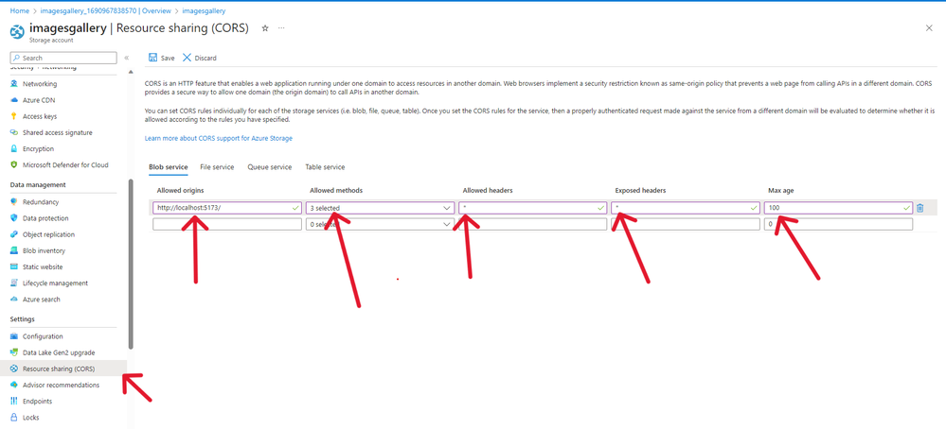Click the Encryption lock icon
The width and height of the screenshot is (946, 429).
tap(14, 148)
